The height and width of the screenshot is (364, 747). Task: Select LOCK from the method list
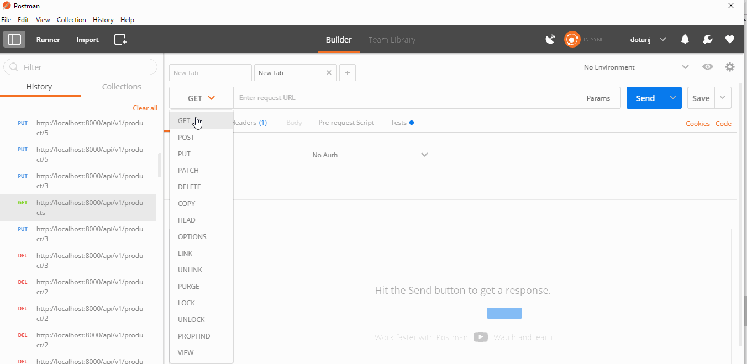[201, 303]
